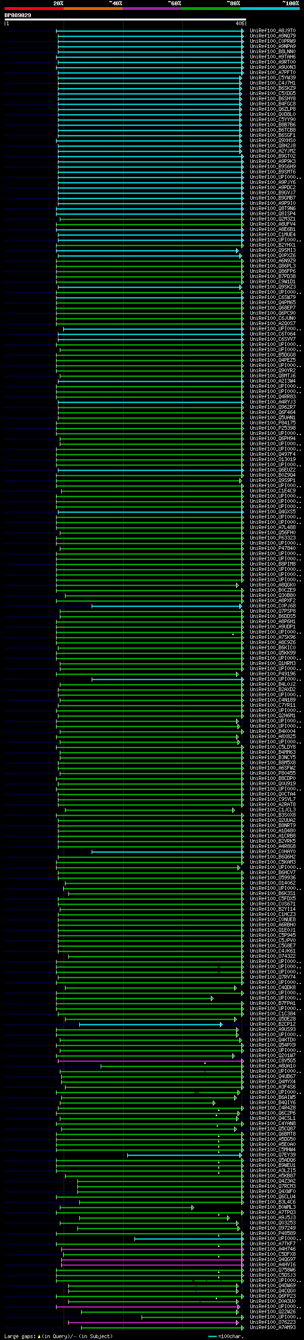Select the UniRef100_B7PD38 entry
This screenshot has height=1340, width=304.
tap(272, 276)
